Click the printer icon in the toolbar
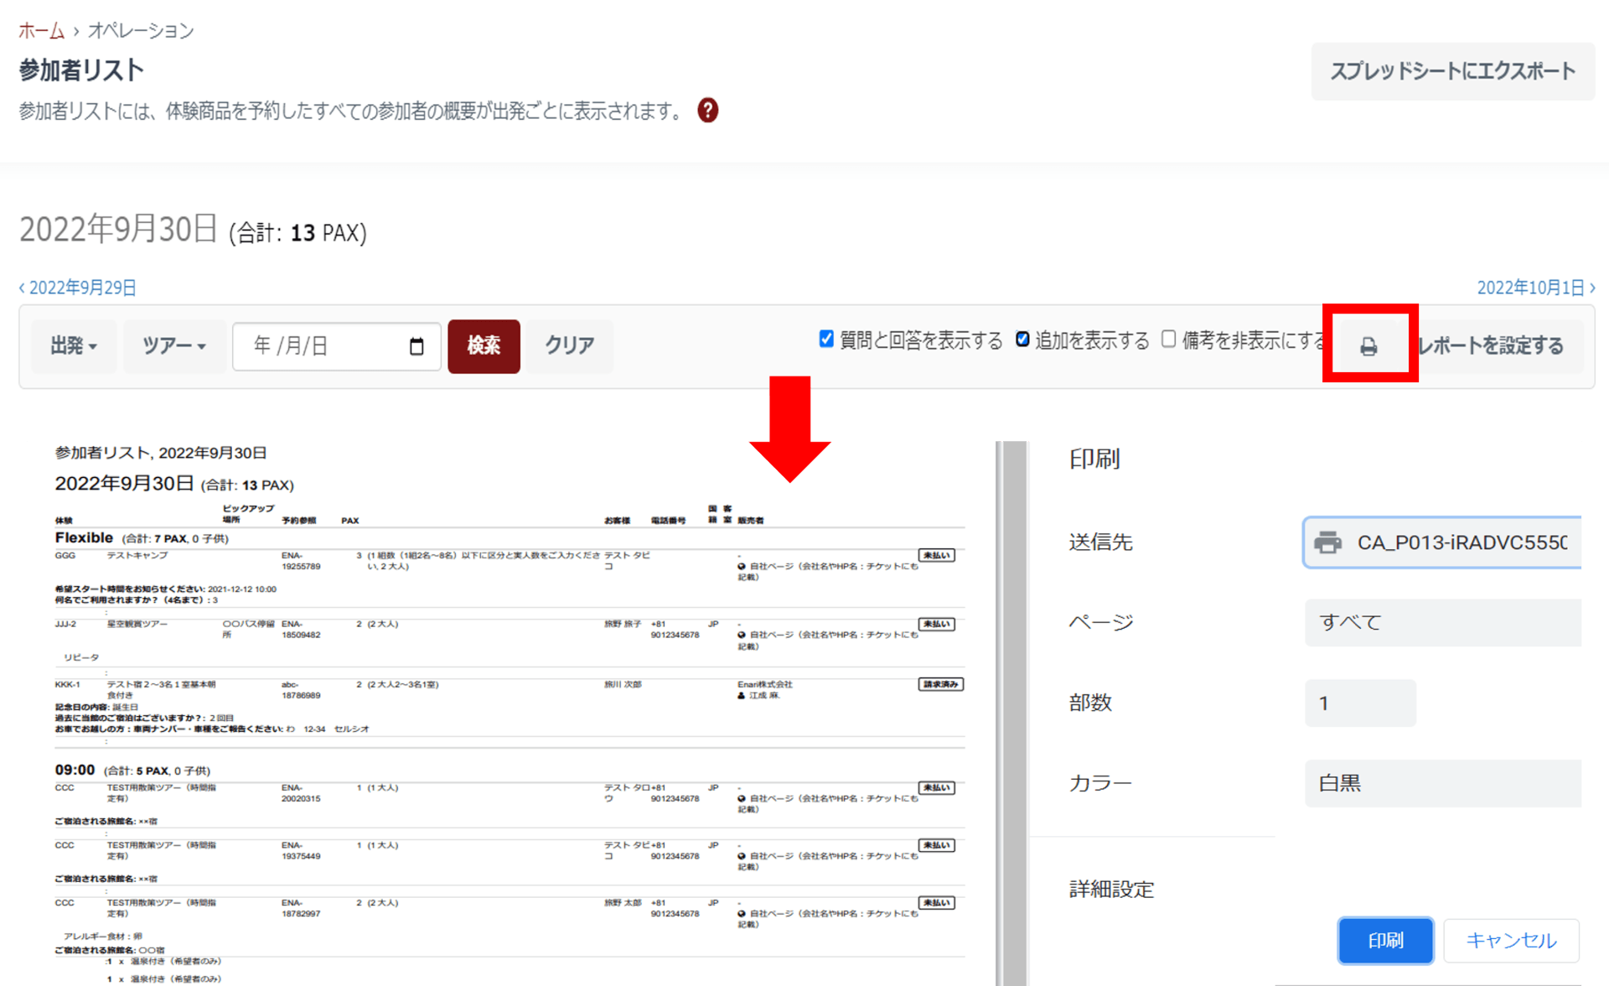The image size is (1609, 986). (x=1368, y=345)
